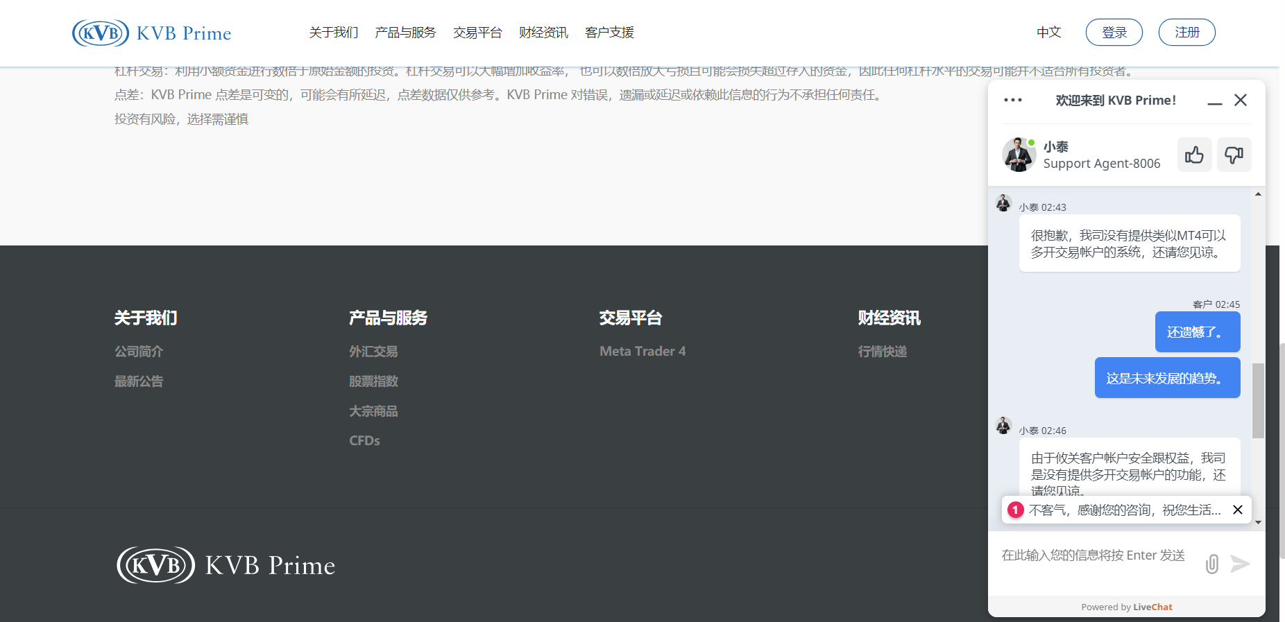Click the chat scroll down arrow

[x=1258, y=523]
